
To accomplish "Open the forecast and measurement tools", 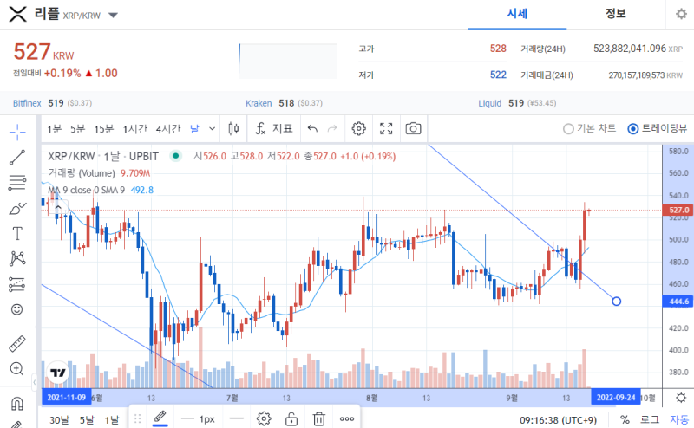I will coord(17,284).
